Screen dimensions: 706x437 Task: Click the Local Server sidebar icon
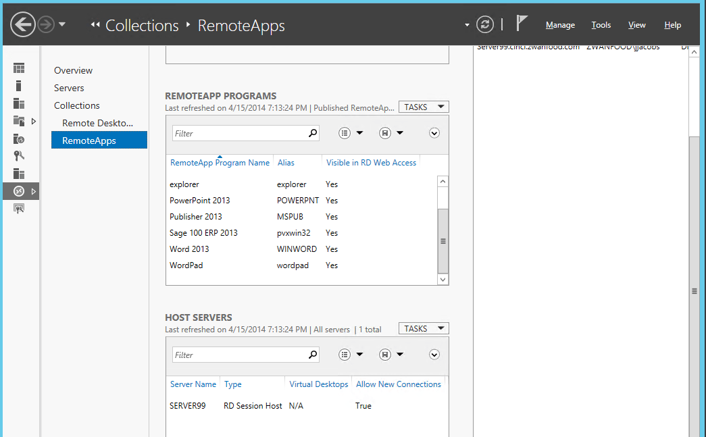19,86
